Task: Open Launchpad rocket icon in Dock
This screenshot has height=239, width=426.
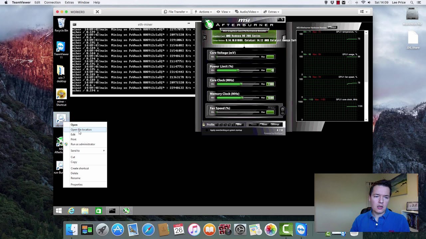Action: click(102, 230)
